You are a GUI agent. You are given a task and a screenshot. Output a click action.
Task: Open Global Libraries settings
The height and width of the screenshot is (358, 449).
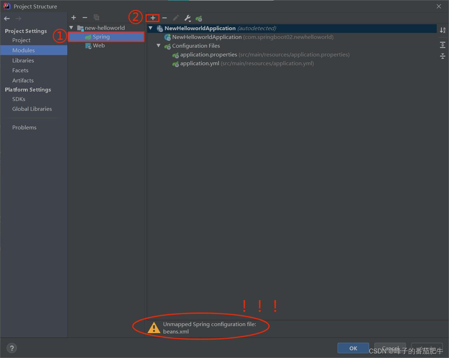32,109
